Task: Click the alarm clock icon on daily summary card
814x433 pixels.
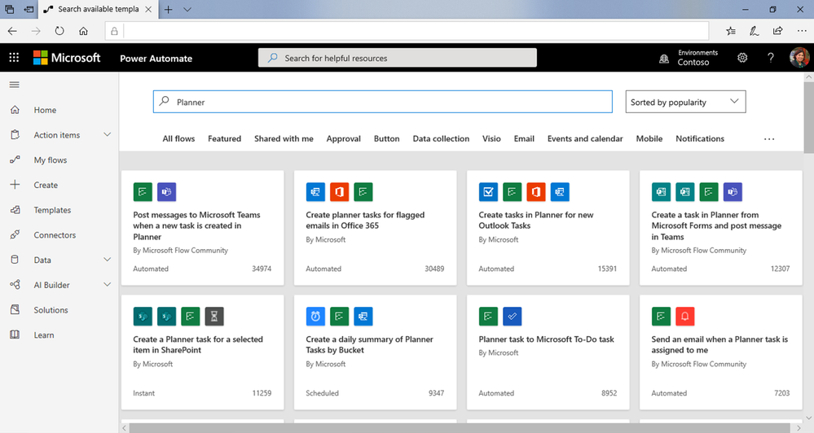Action: 315,317
